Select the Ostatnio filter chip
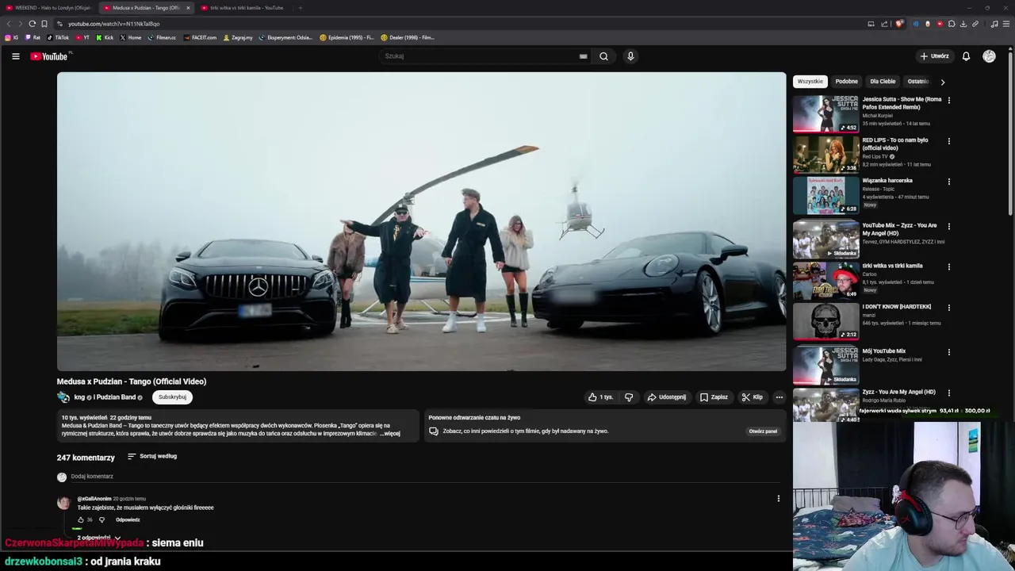This screenshot has height=571, width=1015. 918,82
